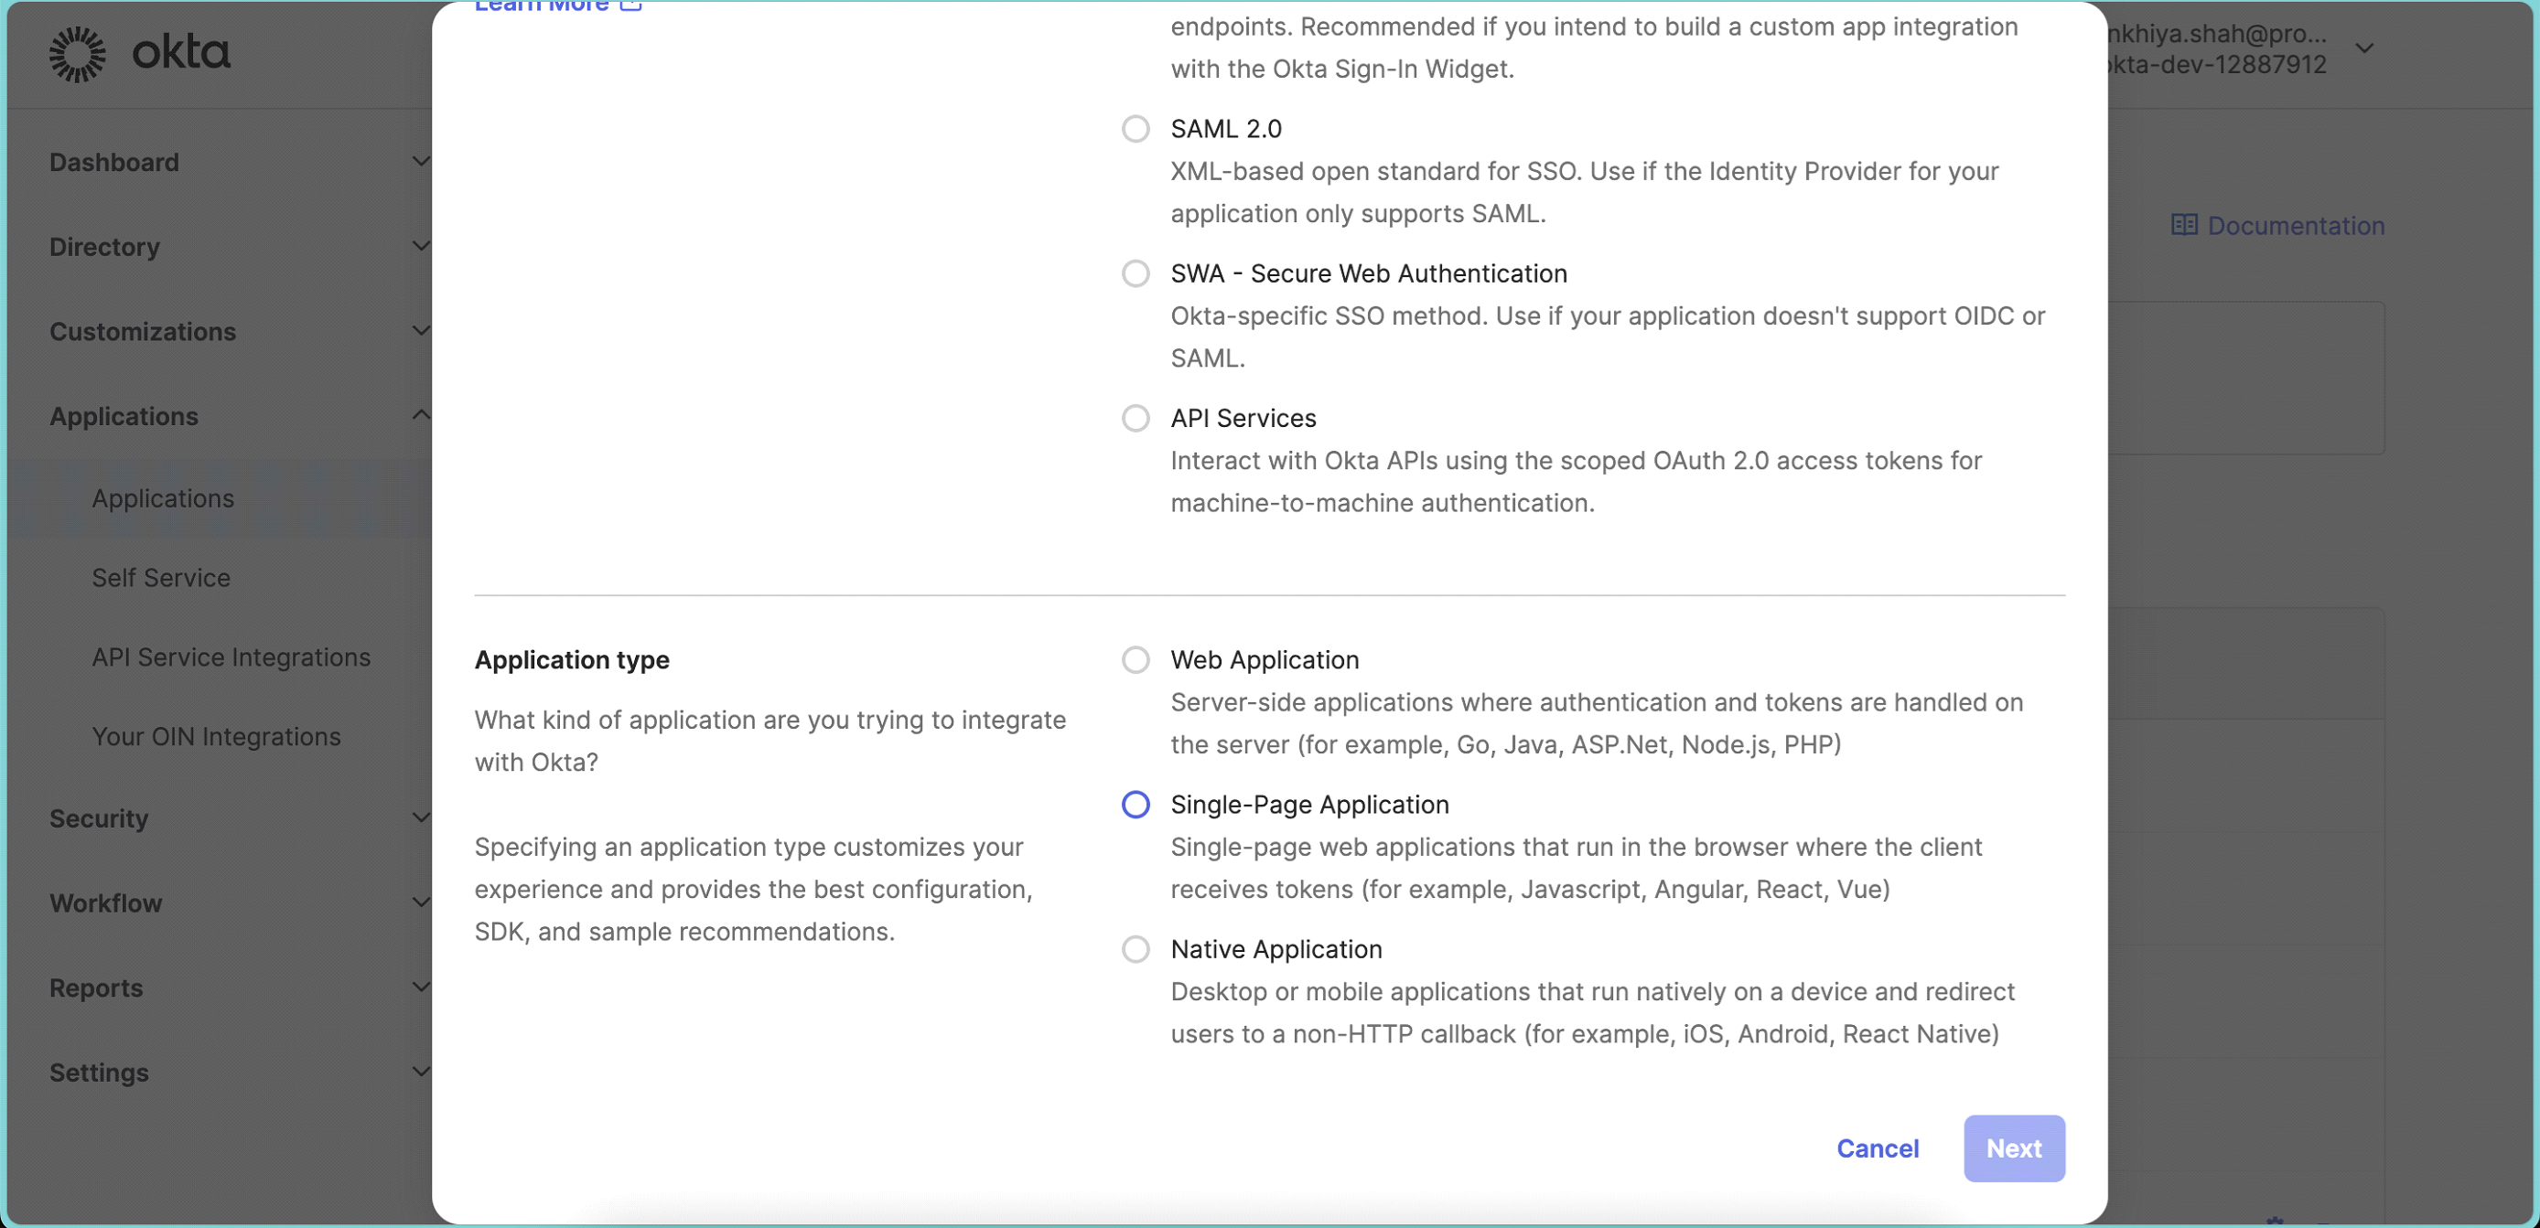Expand the Directory section
2540x1228 pixels.
104,246
